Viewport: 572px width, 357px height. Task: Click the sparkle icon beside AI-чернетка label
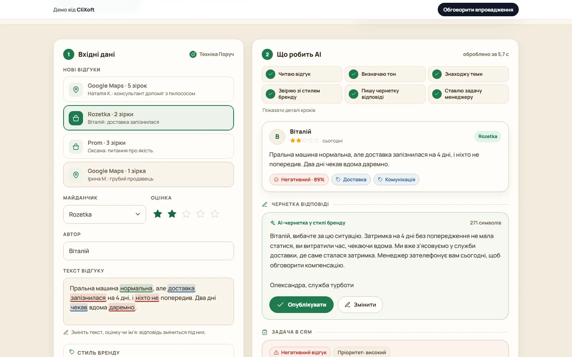point(272,223)
